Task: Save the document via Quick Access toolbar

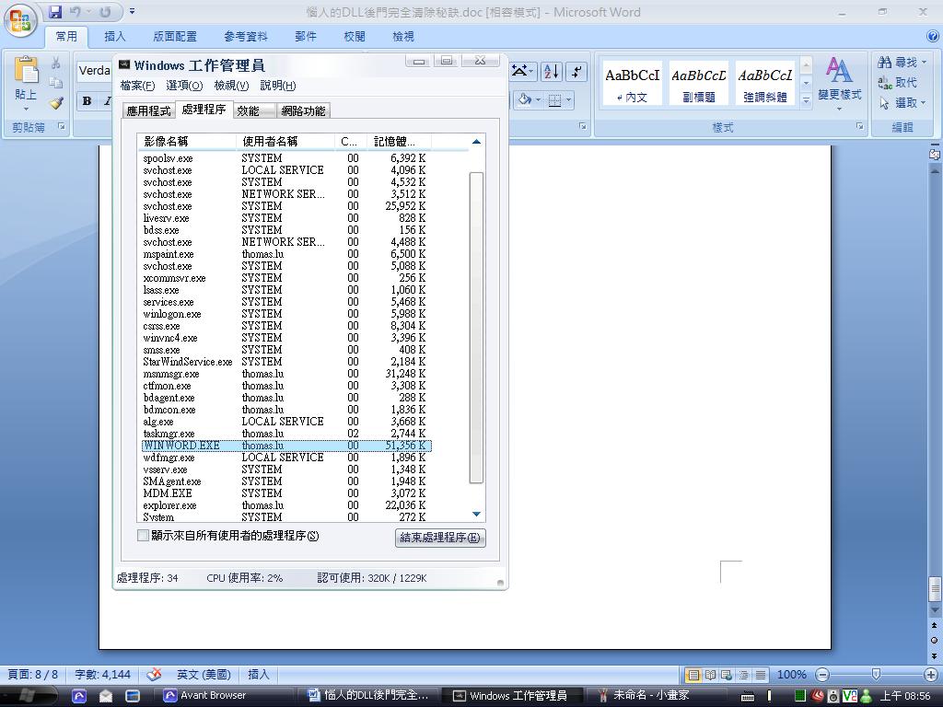Action: coord(55,12)
